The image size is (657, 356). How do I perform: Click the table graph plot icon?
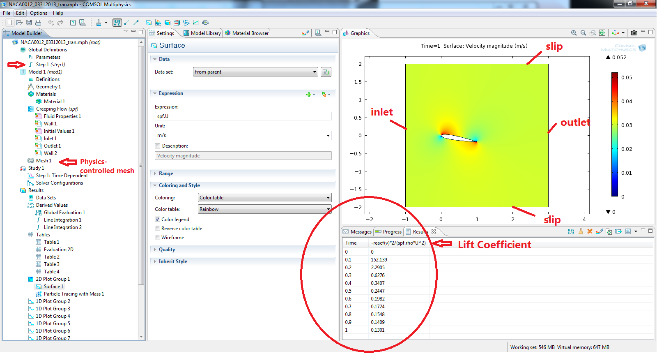tap(599, 231)
